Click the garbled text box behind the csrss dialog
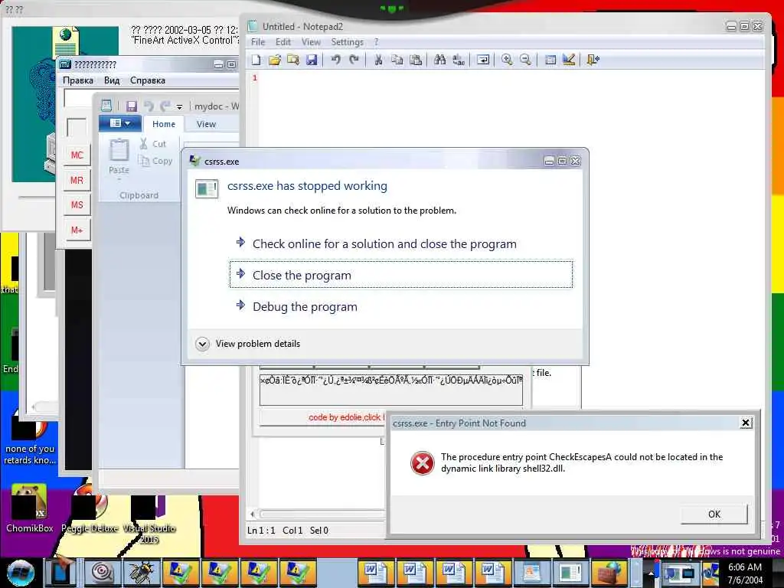 [391, 390]
